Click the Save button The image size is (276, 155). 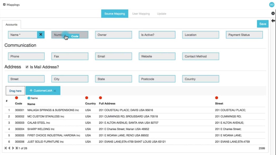tap(263, 24)
